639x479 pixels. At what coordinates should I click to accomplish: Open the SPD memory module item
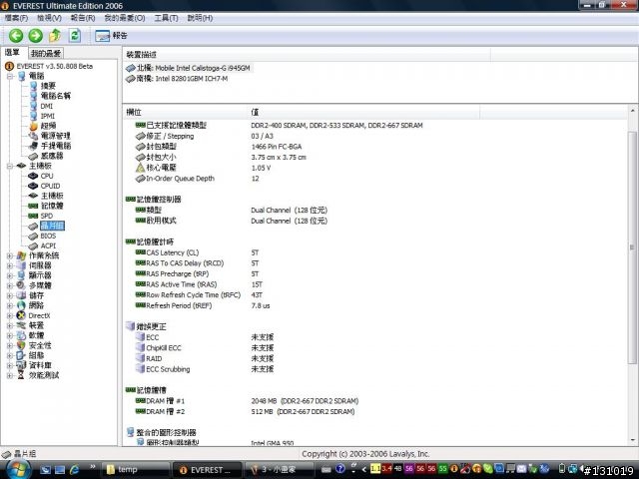[47, 216]
